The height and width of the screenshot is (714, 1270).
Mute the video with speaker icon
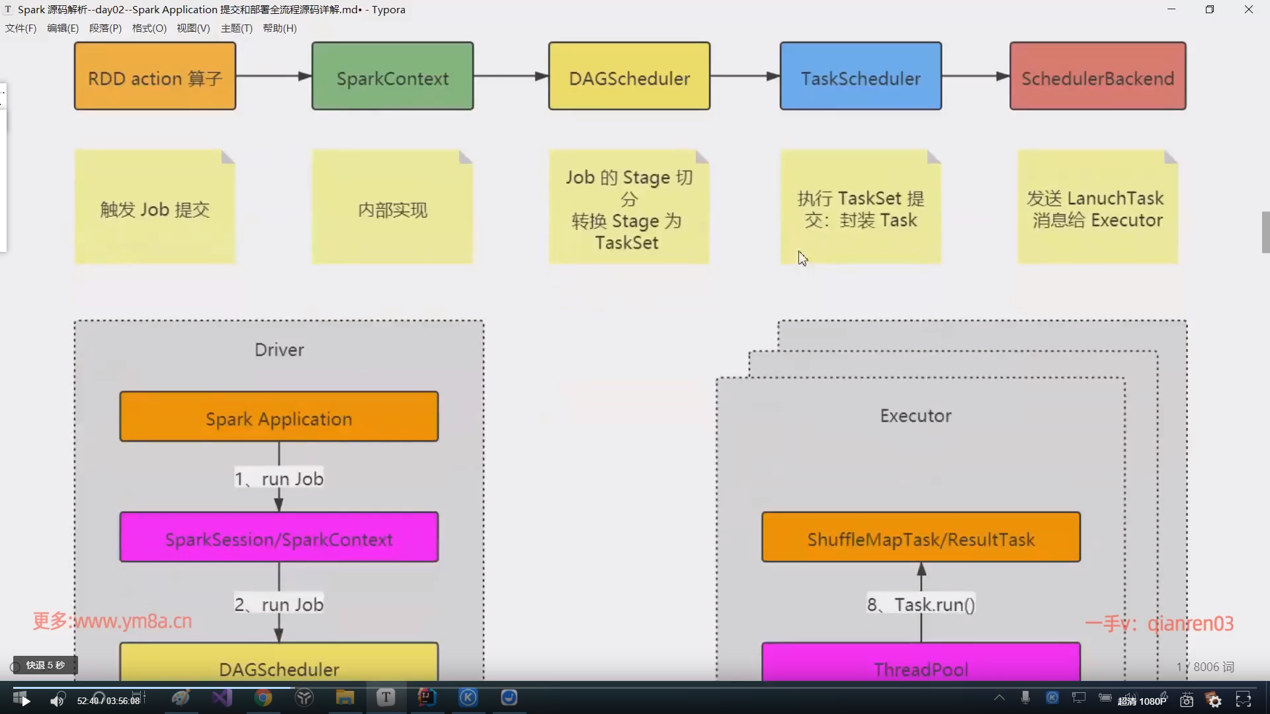(x=58, y=700)
